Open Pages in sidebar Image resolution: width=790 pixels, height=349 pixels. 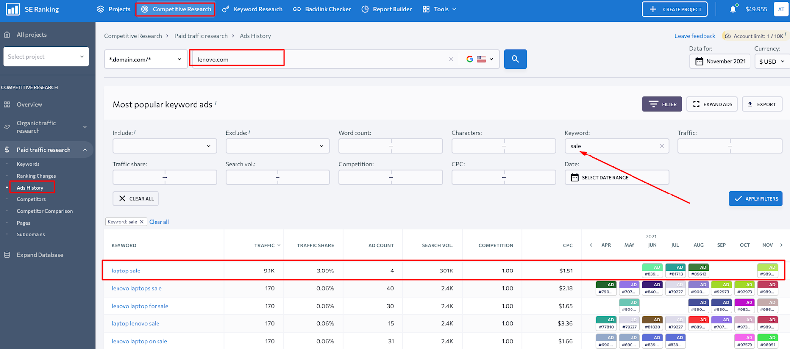23,223
